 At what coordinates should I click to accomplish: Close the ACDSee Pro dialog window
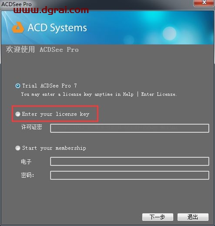[x=204, y=3]
